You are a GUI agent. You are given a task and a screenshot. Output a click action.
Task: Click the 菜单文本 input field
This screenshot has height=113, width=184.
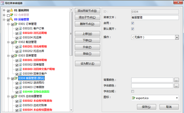155,18
